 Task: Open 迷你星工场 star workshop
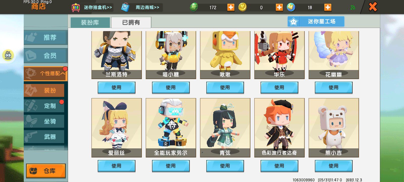[316, 21]
